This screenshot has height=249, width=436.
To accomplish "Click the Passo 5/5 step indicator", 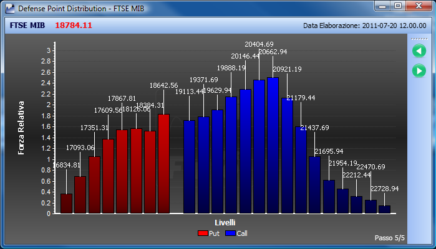I will [x=390, y=238].
